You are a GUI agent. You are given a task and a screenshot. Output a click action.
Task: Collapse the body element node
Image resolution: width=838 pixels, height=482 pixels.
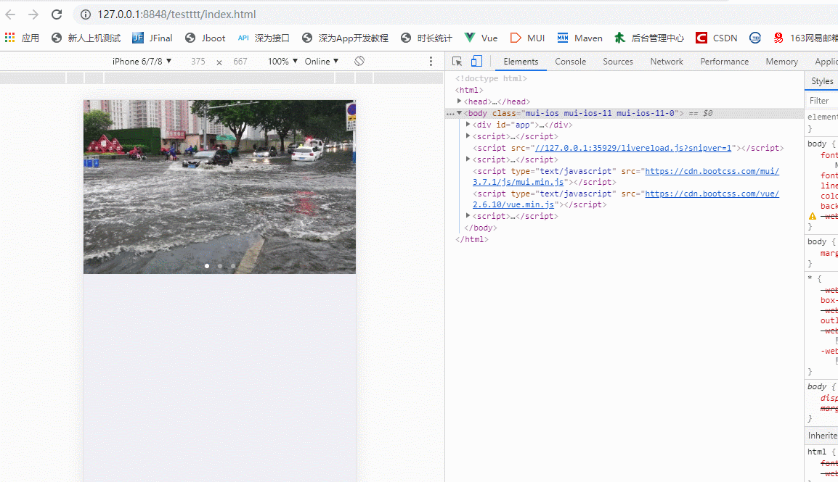click(459, 113)
